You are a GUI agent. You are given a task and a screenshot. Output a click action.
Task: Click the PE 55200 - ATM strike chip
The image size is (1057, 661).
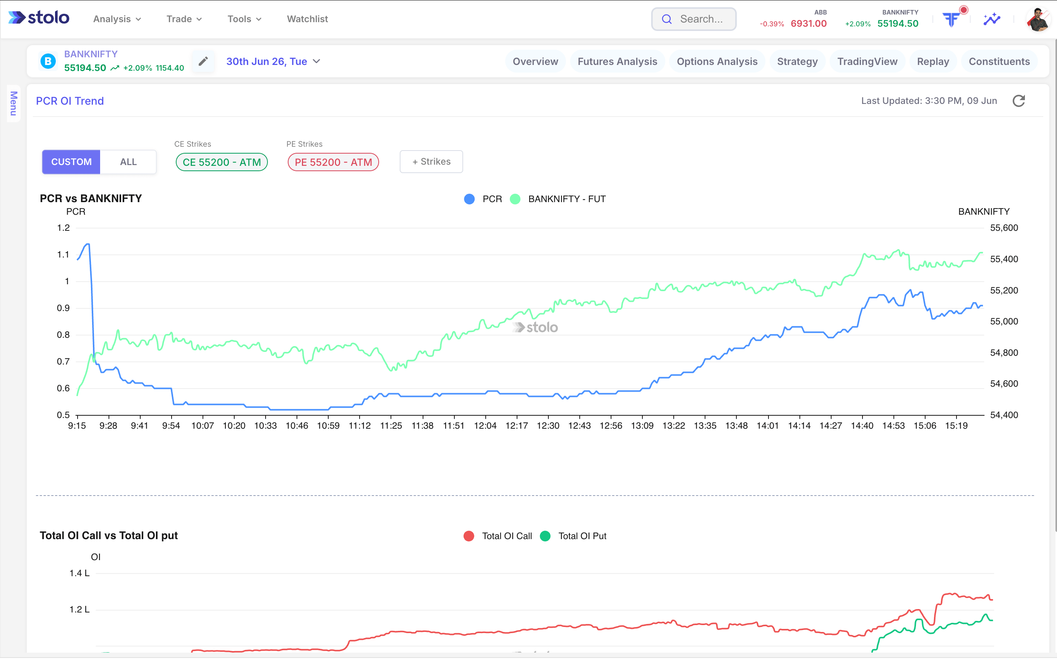click(x=333, y=162)
